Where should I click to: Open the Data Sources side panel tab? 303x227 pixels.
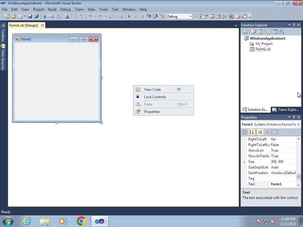click(3, 57)
